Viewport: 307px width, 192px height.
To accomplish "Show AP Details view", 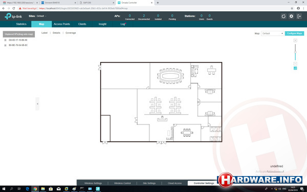I will coord(56,33).
